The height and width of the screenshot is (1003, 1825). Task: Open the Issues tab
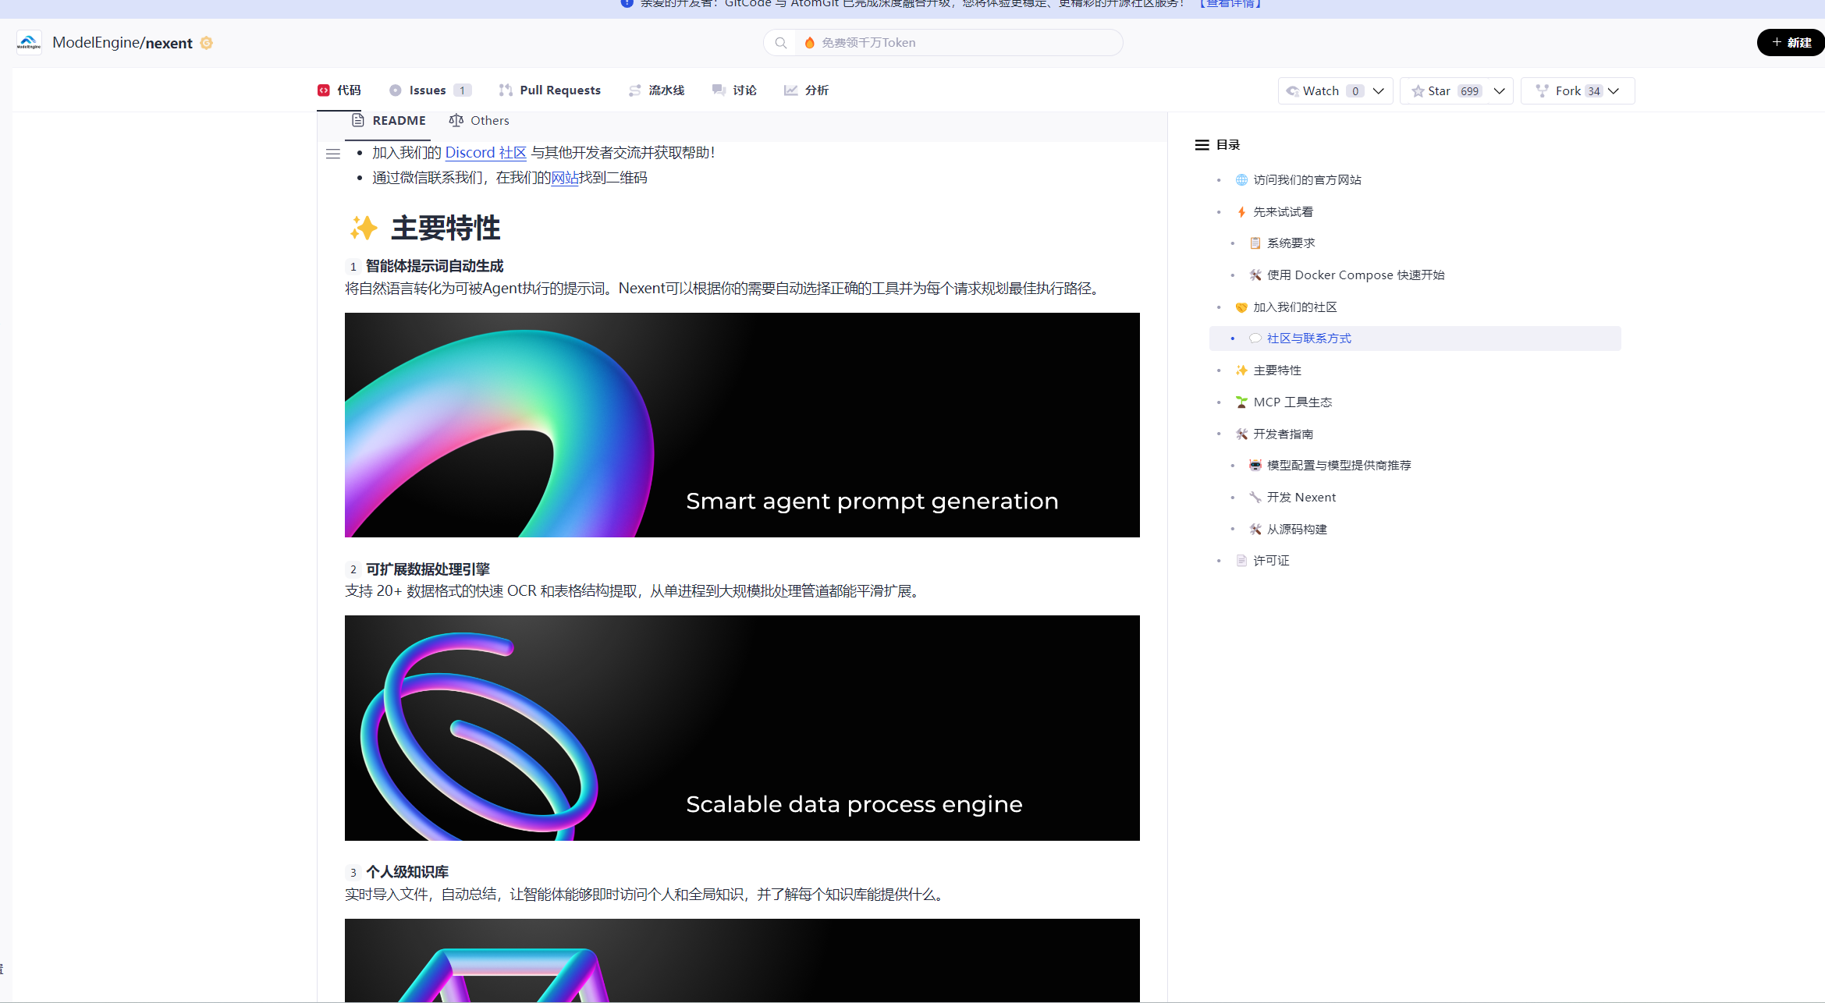coord(429,90)
